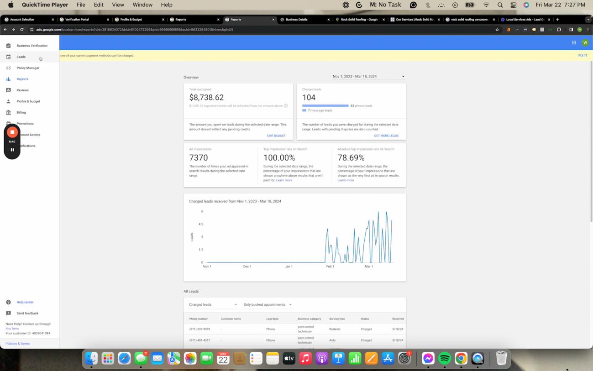
Task: Open the File menu
Action: (81, 5)
